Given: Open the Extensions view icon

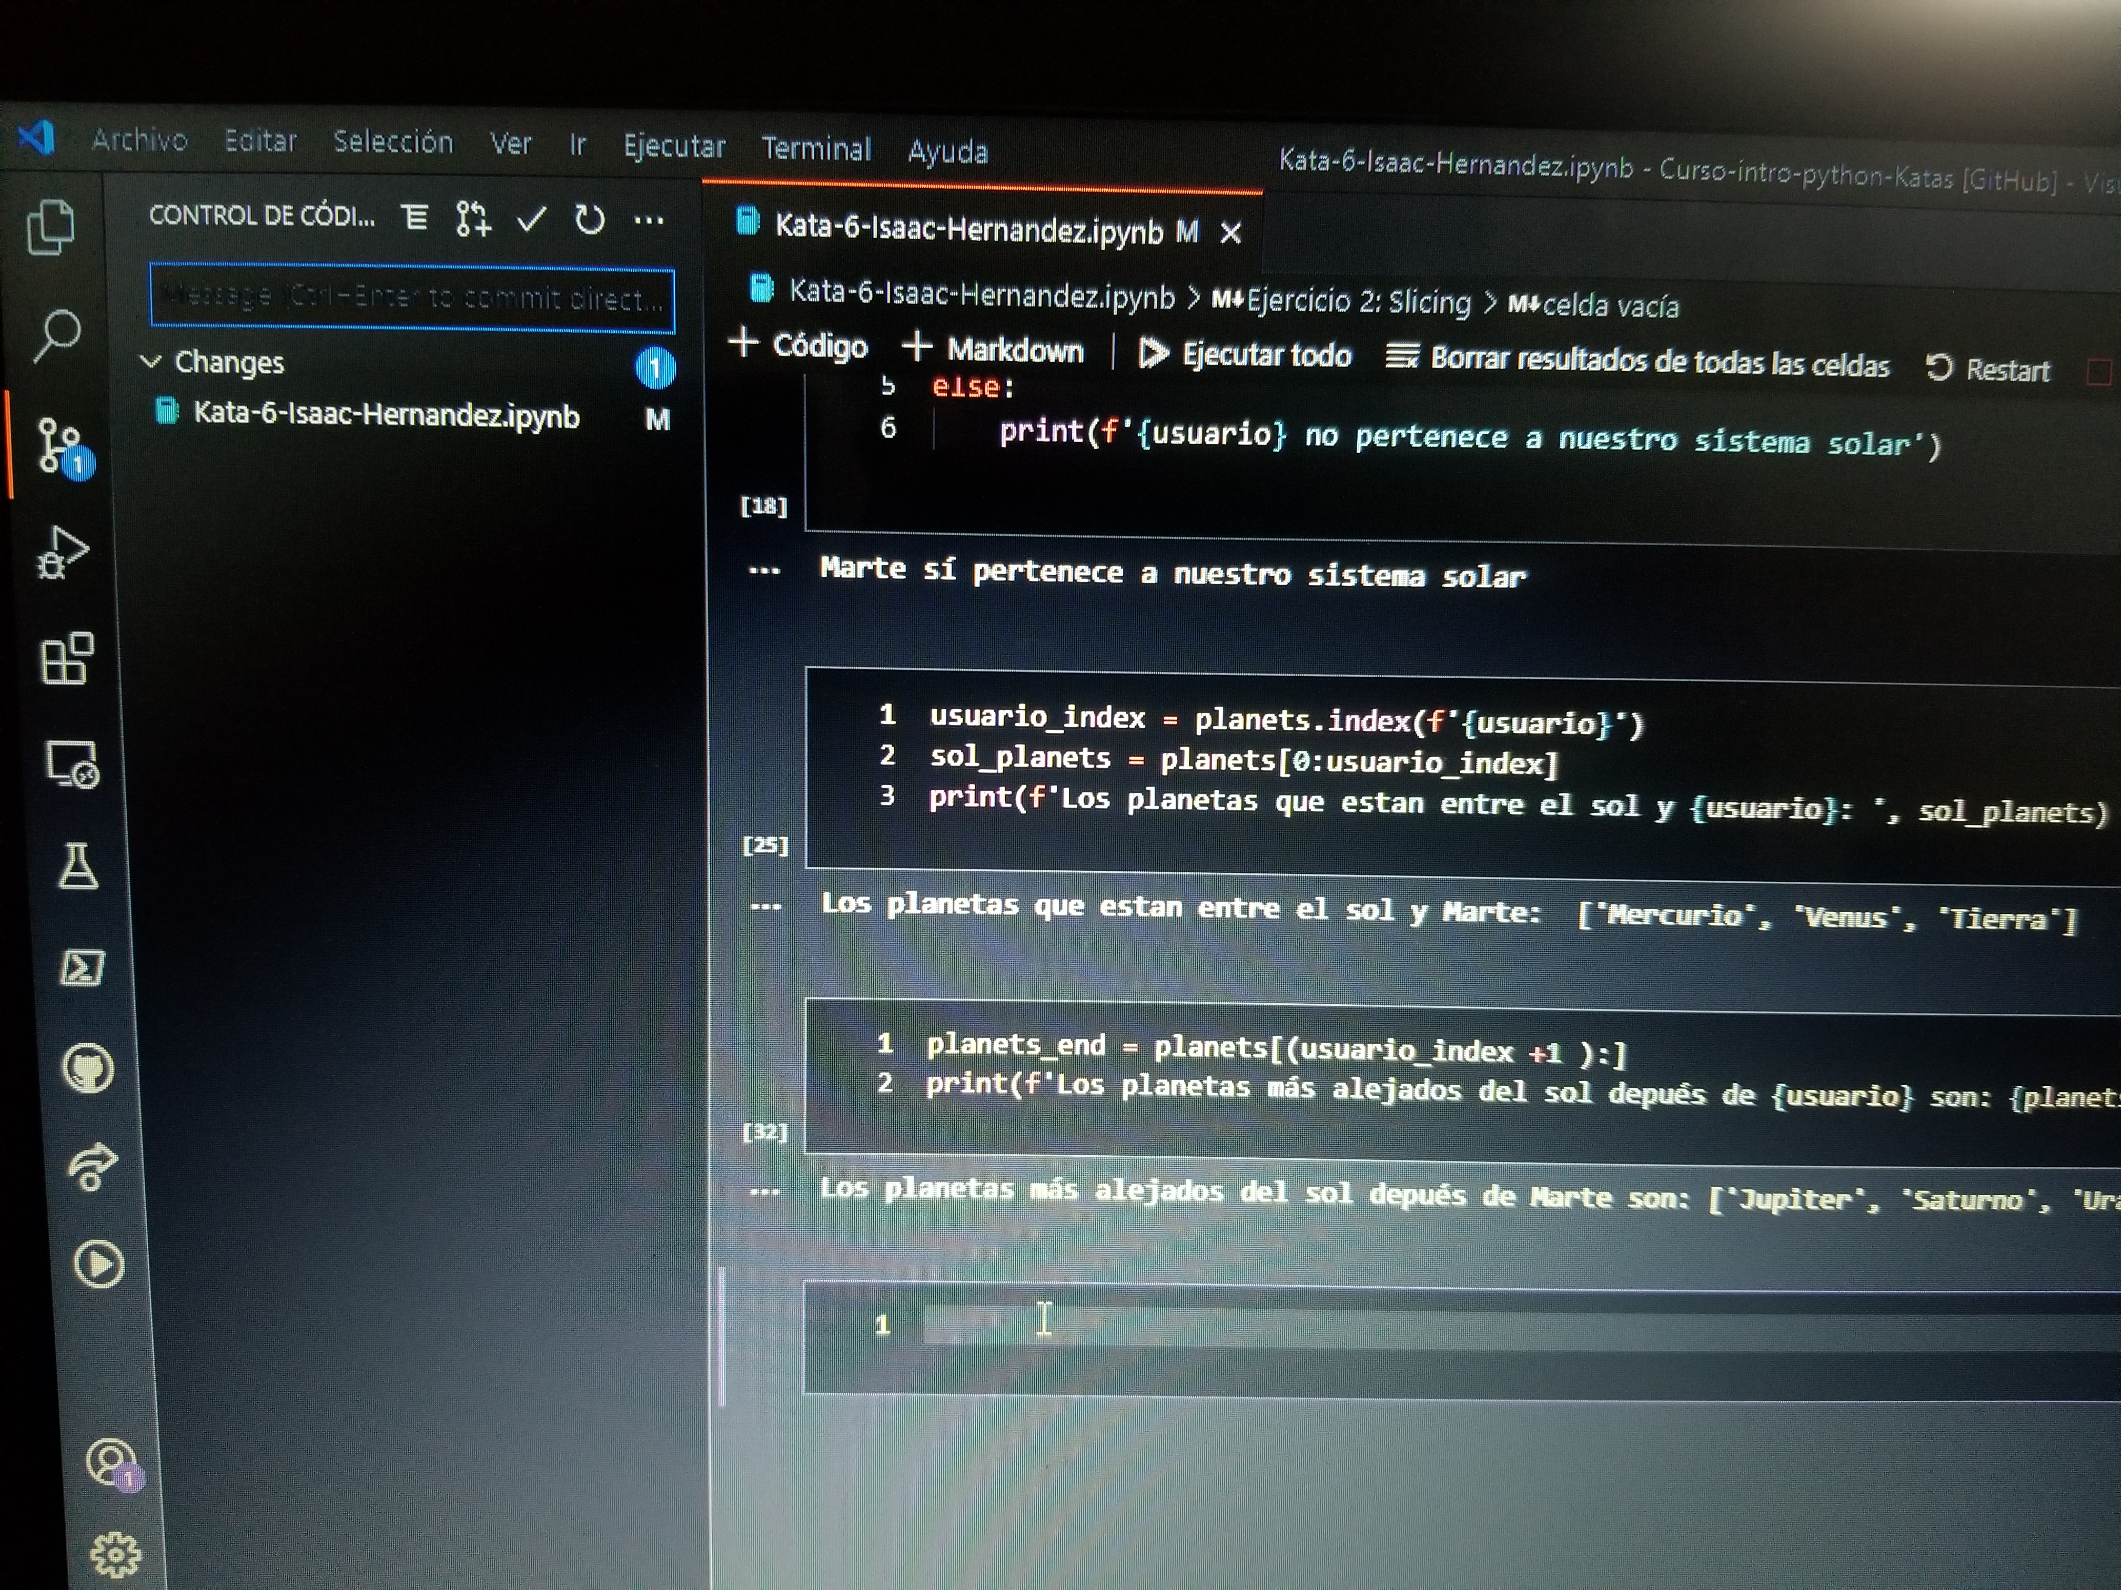Looking at the screenshot, I should tap(67, 657).
